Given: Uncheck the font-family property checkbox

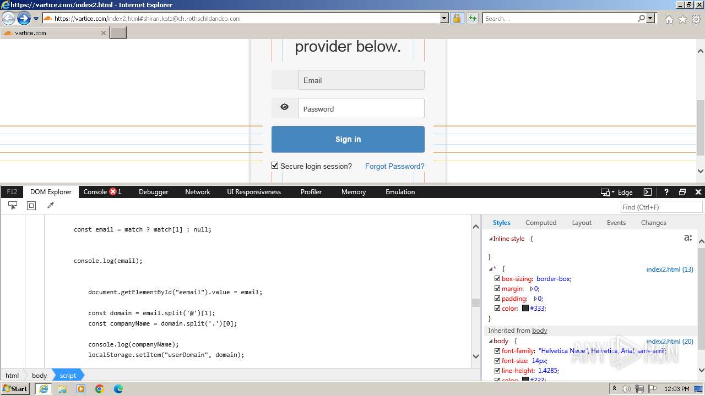Looking at the screenshot, I should 497,351.
